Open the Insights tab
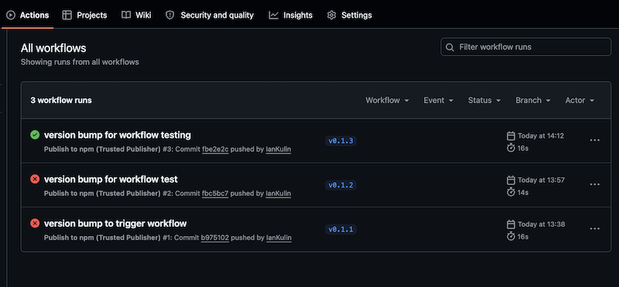619x287 pixels. 291,15
